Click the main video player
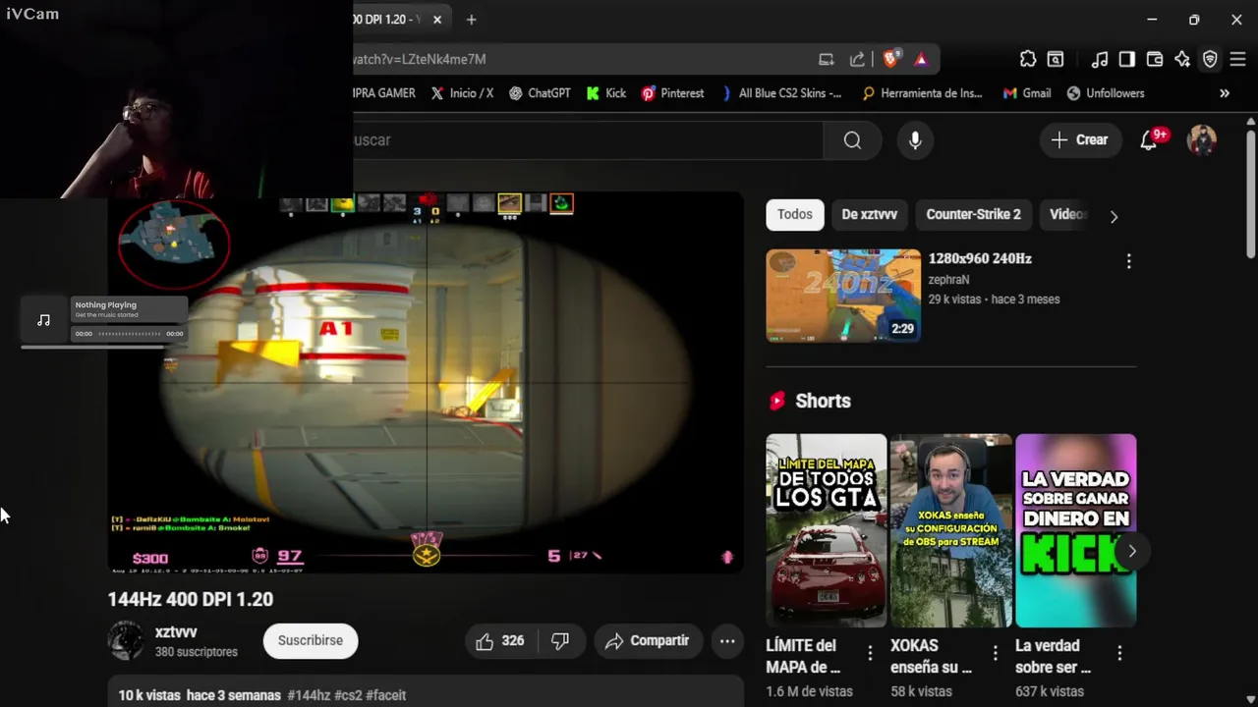Screen dimensions: 1258x707 click(426, 383)
